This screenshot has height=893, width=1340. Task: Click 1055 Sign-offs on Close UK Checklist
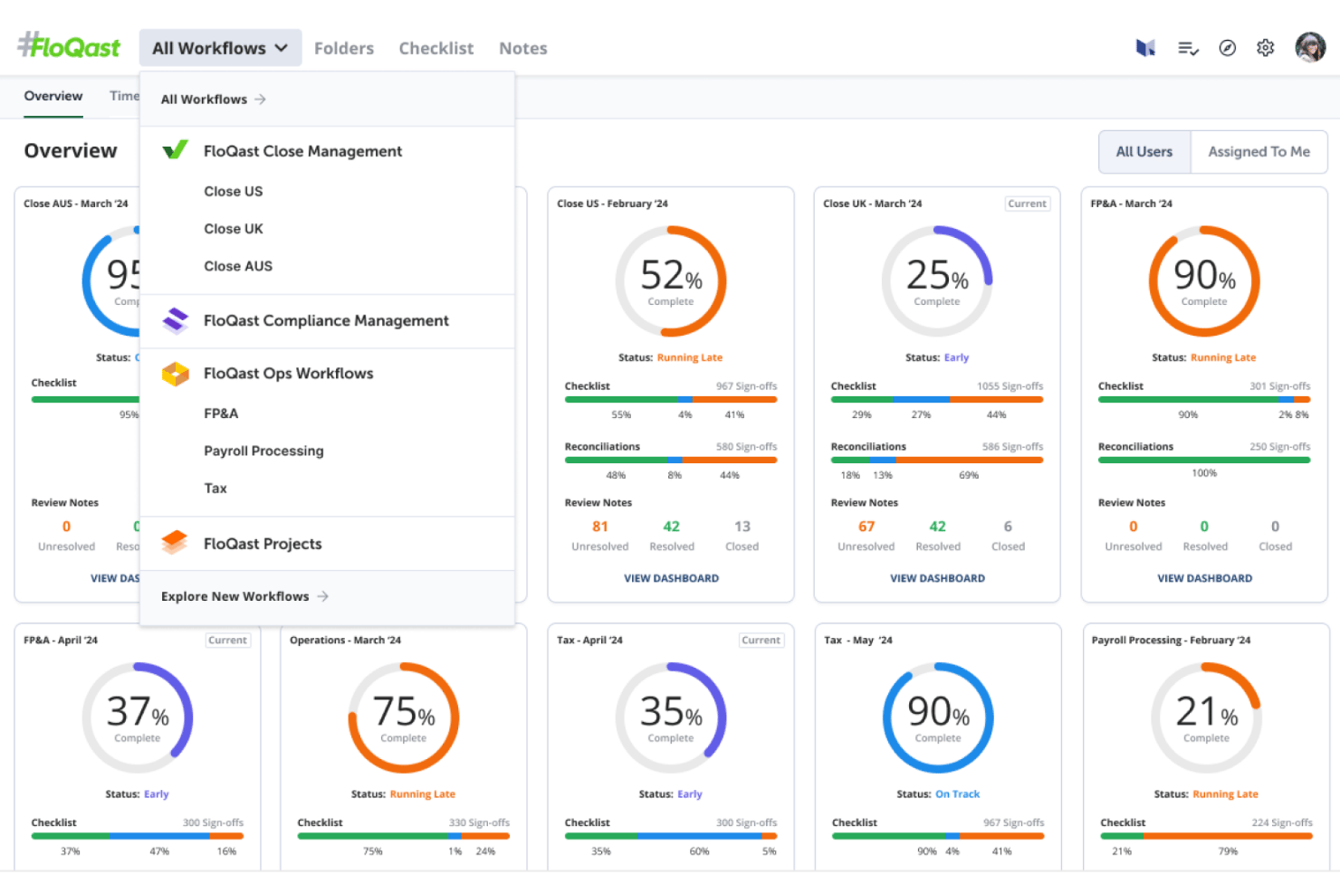click(1010, 386)
